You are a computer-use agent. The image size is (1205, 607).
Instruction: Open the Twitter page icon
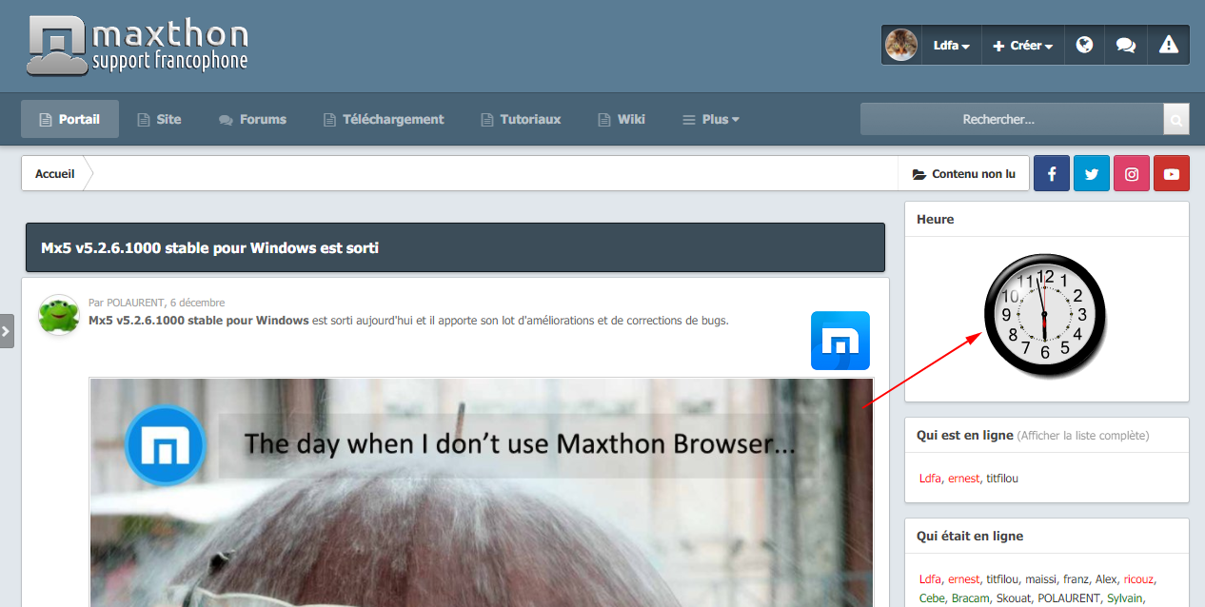tap(1092, 173)
